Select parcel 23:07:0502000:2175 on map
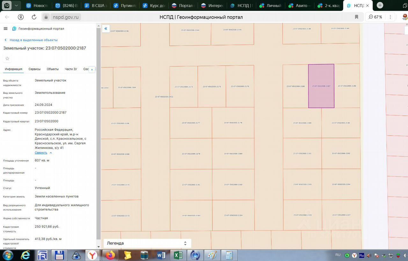408x261 pixels. (212, 86)
